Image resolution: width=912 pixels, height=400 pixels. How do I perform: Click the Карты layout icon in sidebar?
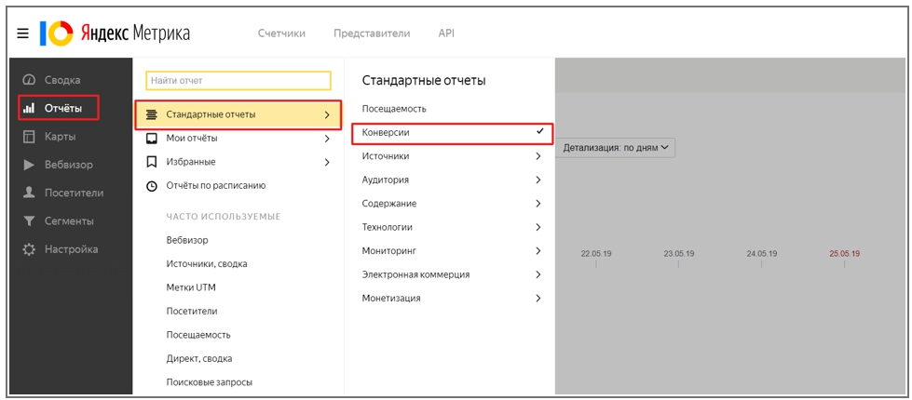[29, 137]
